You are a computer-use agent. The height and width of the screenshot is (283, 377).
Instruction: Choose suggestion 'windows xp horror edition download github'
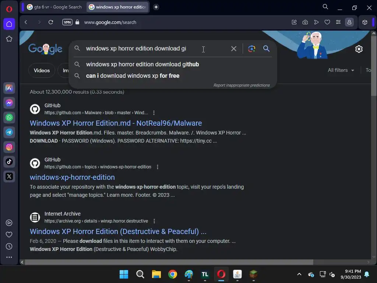click(173, 64)
